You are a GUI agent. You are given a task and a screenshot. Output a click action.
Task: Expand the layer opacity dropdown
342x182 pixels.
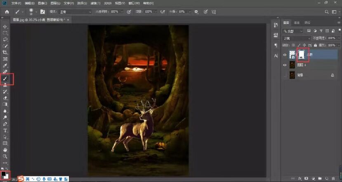click(x=338, y=38)
